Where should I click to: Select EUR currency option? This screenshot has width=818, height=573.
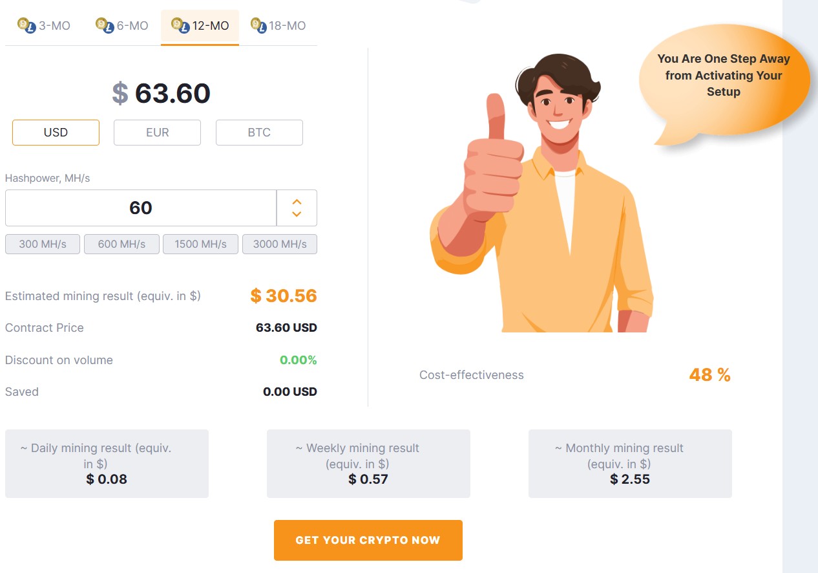157,133
